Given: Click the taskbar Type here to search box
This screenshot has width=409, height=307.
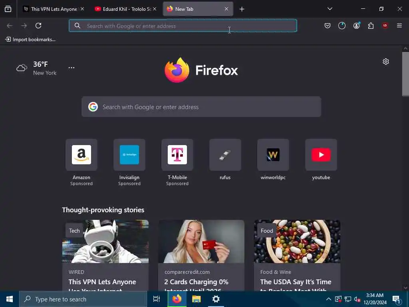Looking at the screenshot, I should (83, 299).
